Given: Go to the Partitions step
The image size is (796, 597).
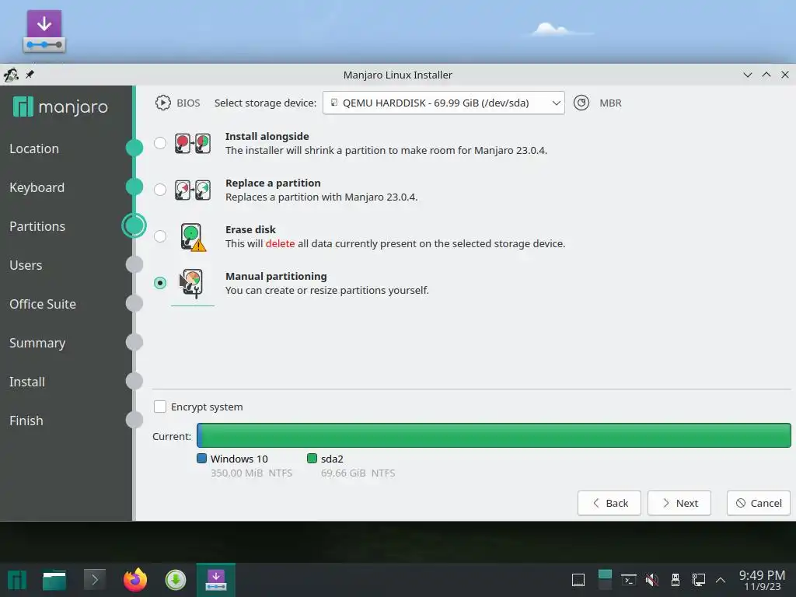Looking at the screenshot, I should point(37,226).
